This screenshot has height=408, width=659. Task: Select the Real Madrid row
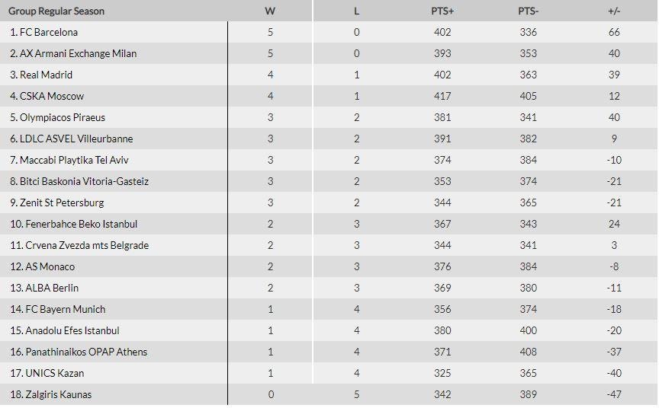(x=329, y=75)
